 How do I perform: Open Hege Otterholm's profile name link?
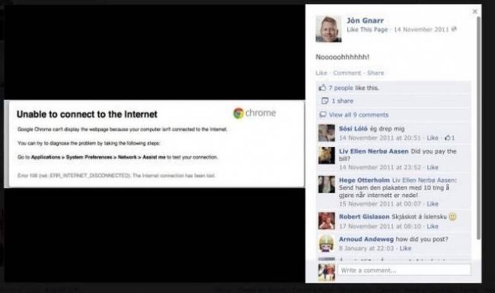pyautogui.click(x=364, y=180)
